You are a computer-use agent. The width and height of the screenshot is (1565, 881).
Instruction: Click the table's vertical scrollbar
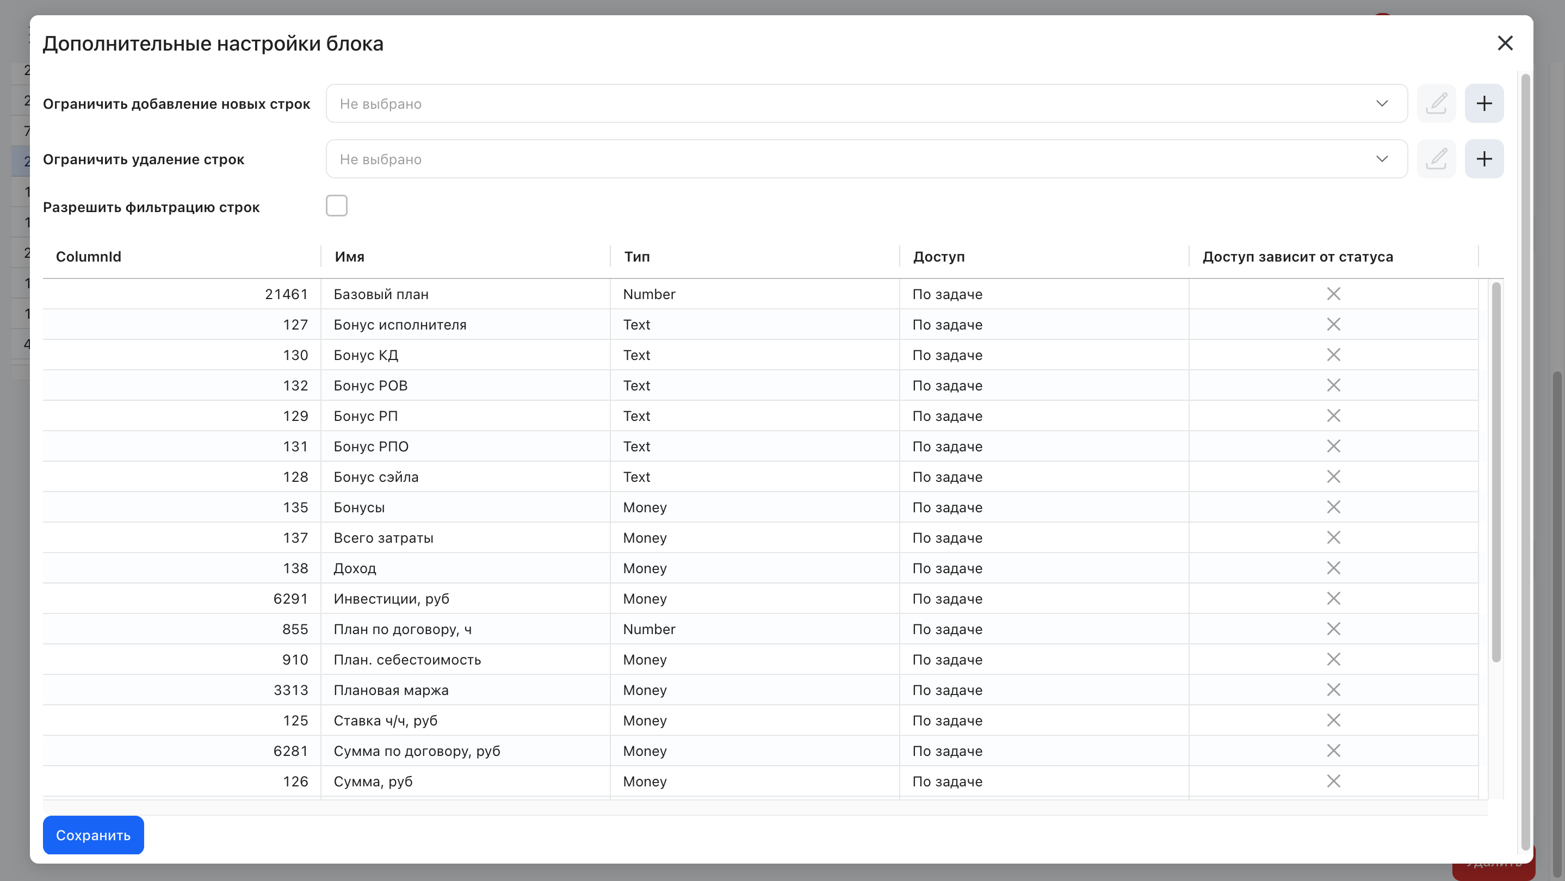pos(1496,473)
